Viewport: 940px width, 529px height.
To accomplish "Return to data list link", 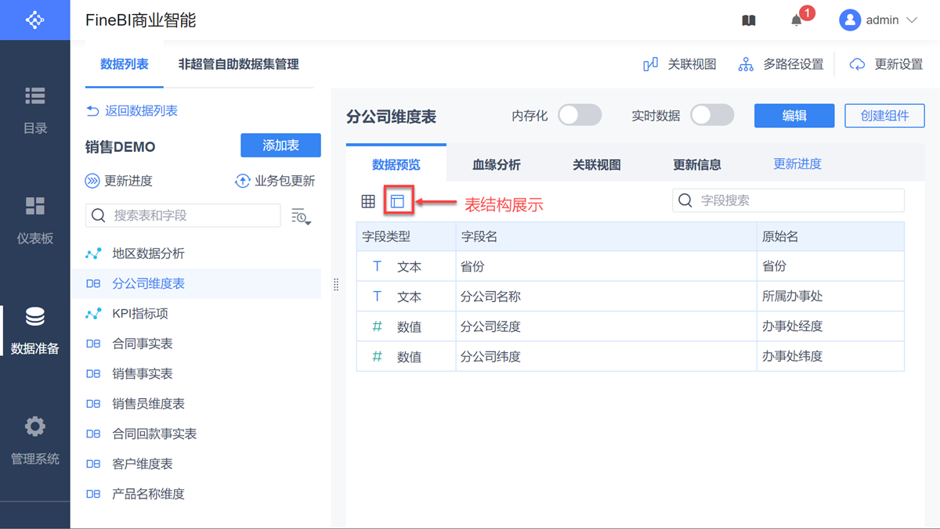I will tap(132, 111).
